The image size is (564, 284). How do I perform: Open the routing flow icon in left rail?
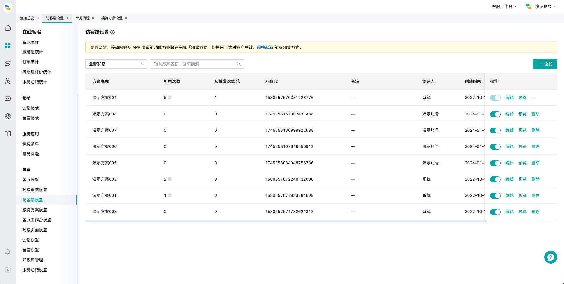(x=8, y=63)
